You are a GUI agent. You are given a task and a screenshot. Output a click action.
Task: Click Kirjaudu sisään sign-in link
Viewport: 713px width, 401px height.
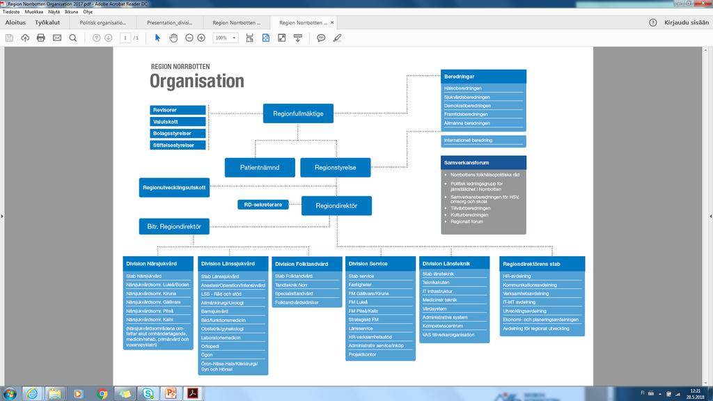click(x=686, y=22)
